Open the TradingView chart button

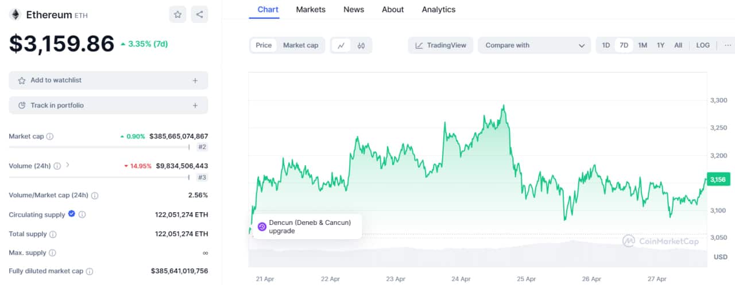(x=441, y=45)
